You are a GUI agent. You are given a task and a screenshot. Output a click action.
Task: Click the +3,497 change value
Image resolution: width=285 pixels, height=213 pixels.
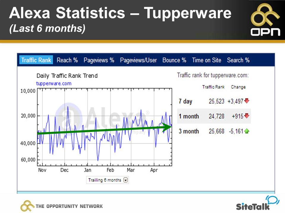tap(235, 101)
